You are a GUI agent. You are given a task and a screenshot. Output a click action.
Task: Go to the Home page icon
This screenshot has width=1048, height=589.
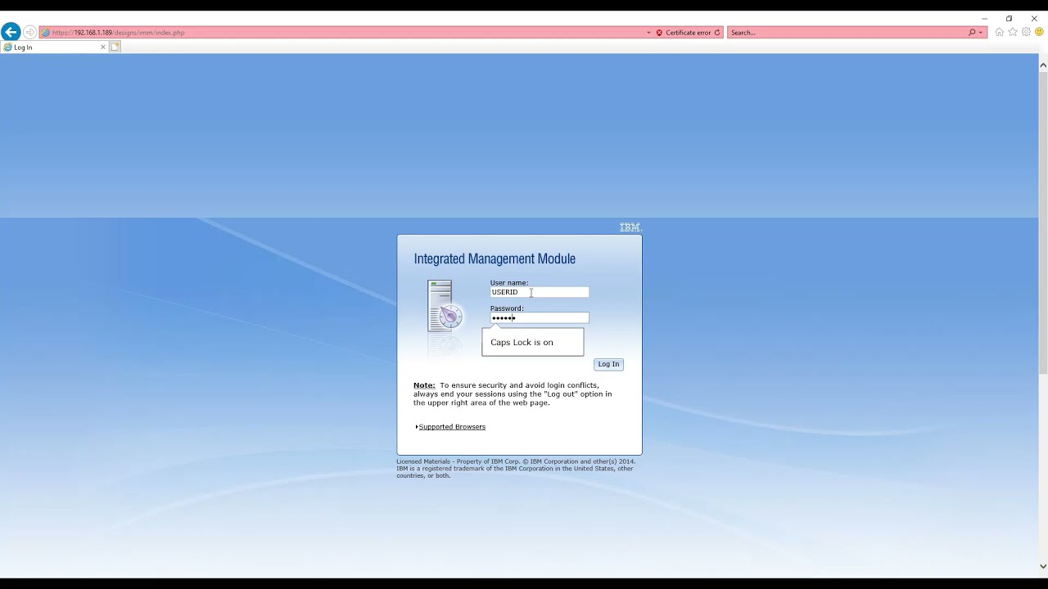[999, 32]
